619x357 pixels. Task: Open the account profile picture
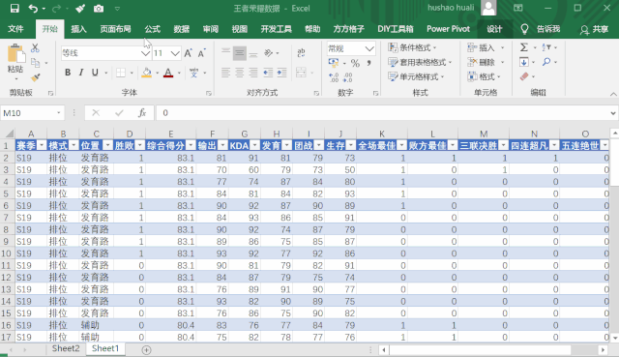pyautogui.click(x=488, y=9)
